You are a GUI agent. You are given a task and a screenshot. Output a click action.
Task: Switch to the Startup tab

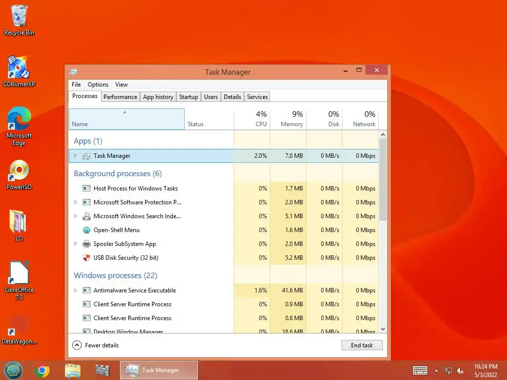click(x=189, y=97)
